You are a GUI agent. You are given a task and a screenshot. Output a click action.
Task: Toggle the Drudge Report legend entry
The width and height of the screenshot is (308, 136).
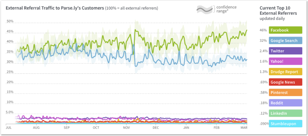tap(285, 72)
